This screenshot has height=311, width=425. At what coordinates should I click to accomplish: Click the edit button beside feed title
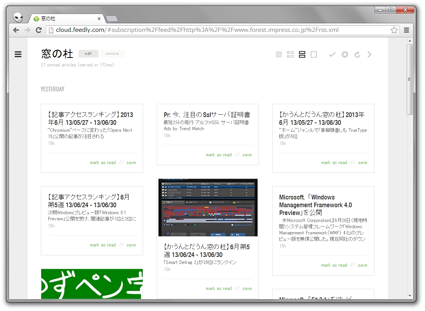[x=88, y=54]
